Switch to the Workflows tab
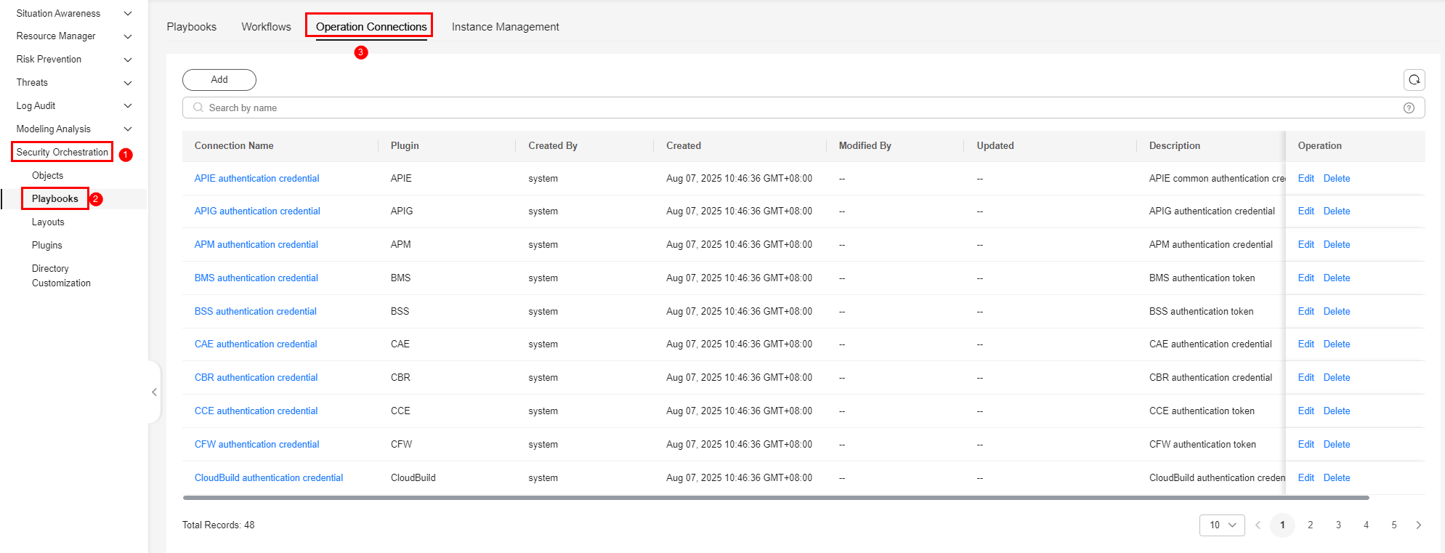This screenshot has width=1445, height=553. click(x=266, y=27)
